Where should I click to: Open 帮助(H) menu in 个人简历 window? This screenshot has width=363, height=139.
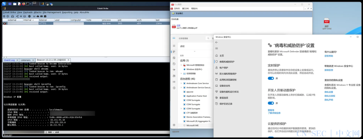point(194,8)
